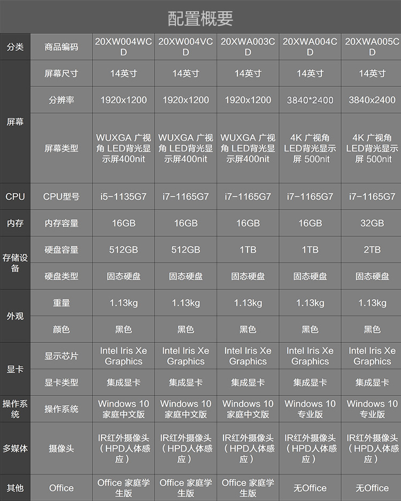Select the 分类 category header cell
Screen dimensions: 401x501
tap(15, 47)
